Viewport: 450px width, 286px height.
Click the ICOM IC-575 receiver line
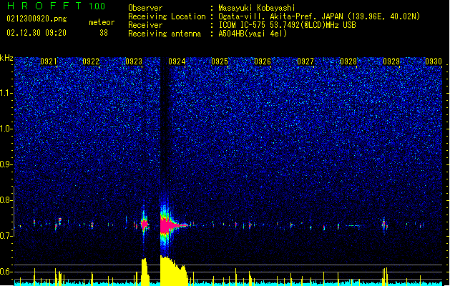[287, 25]
